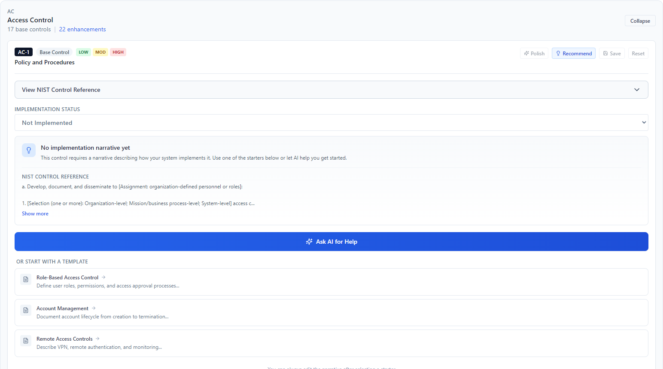Click the floppy disk icon on Save

pos(605,53)
